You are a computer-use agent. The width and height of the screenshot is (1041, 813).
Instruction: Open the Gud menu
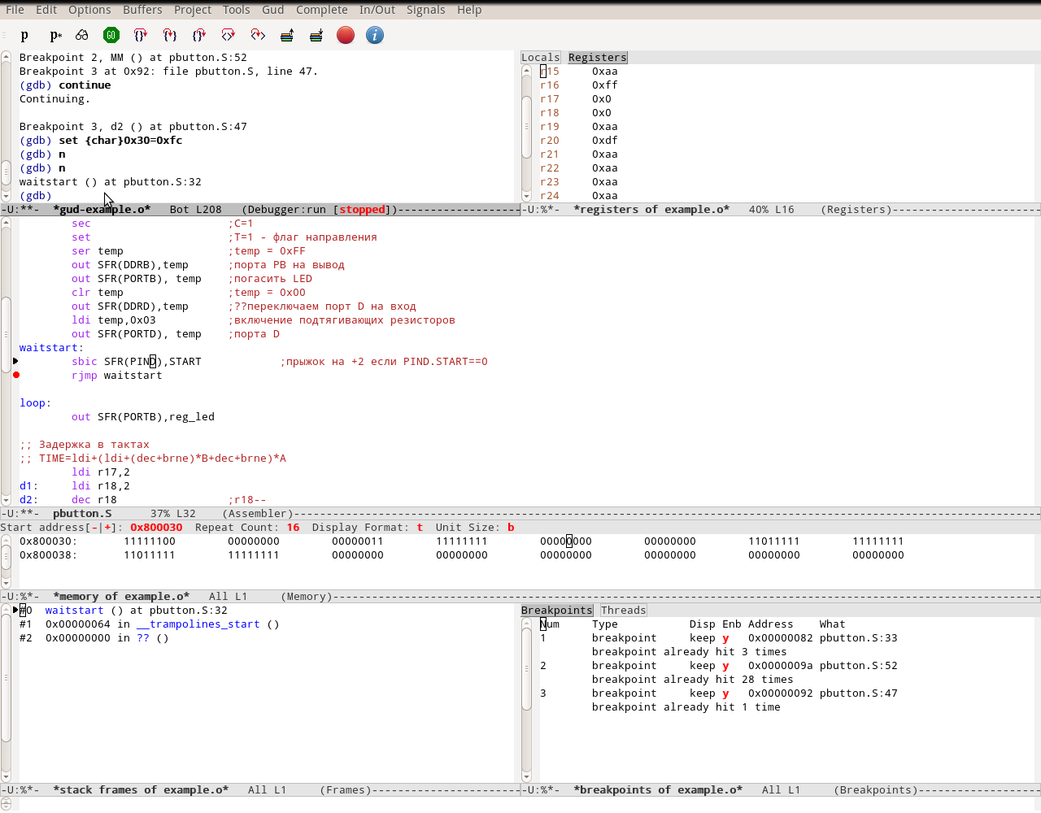(272, 9)
